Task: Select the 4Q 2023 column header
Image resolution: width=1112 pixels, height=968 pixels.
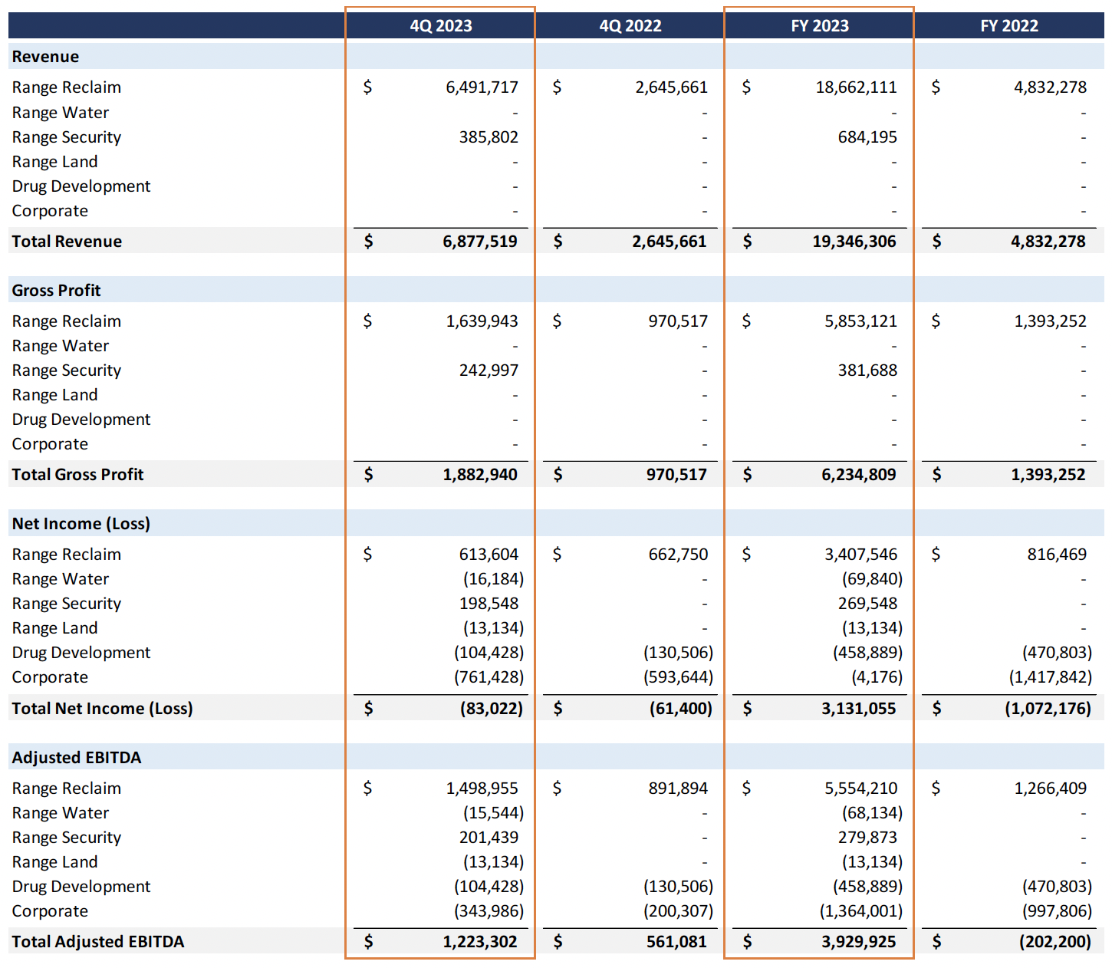Action: coord(439,25)
